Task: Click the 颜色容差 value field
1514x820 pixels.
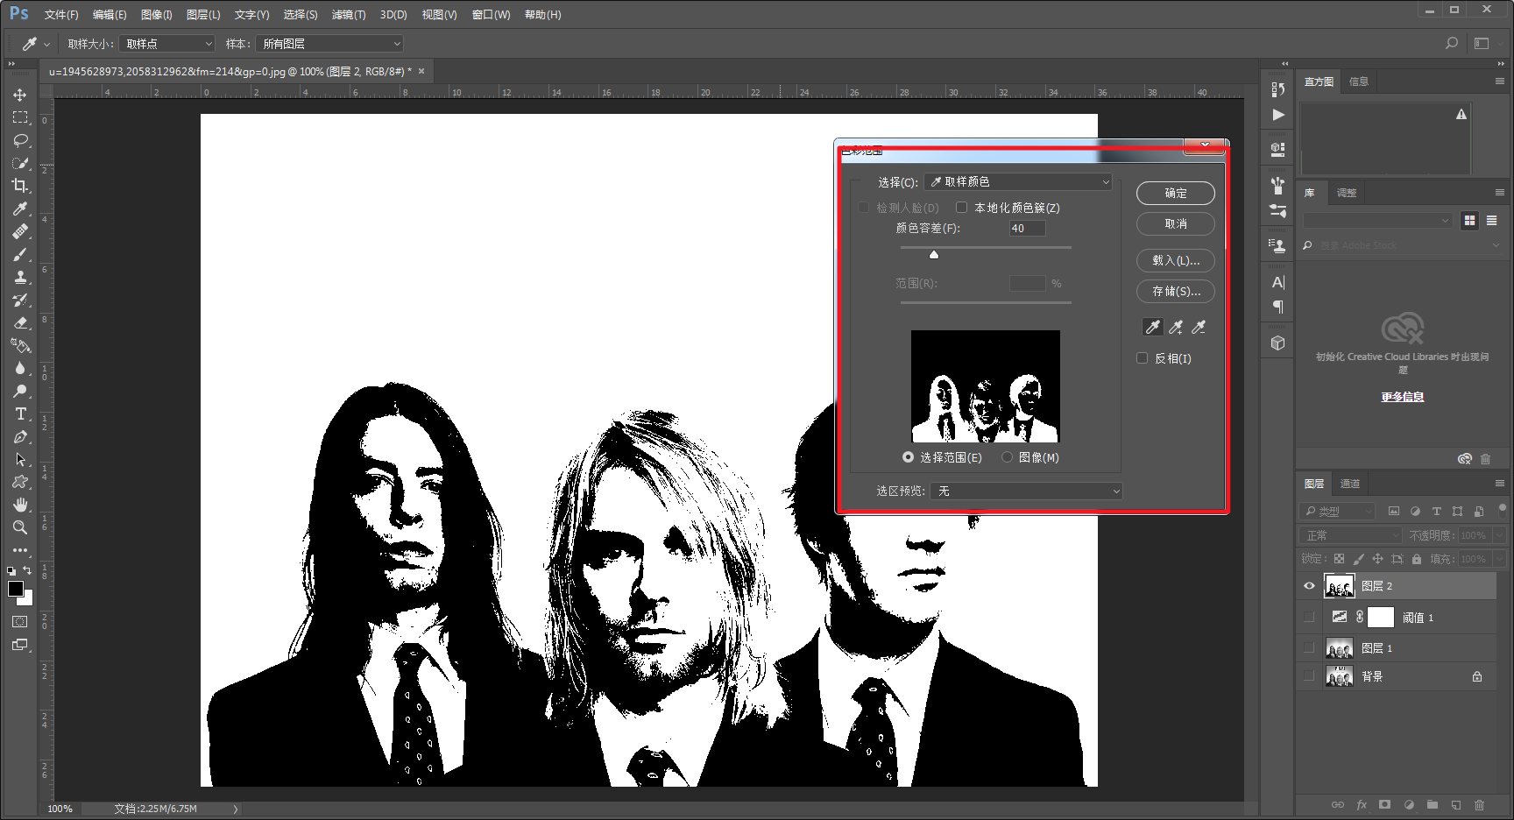Action: pyautogui.click(x=1027, y=229)
